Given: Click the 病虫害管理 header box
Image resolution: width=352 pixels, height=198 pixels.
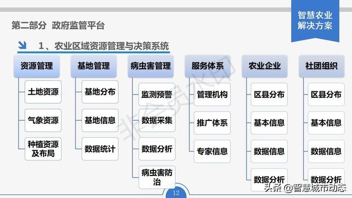Looking at the screenshot, I should pyautogui.click(x=151, y=66).
